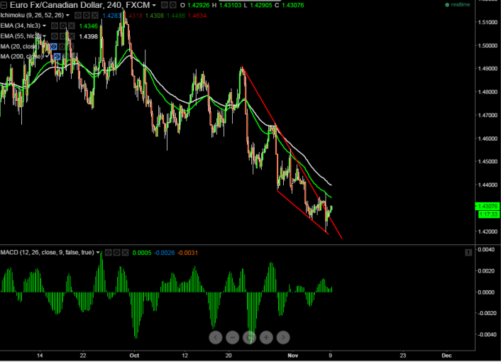Screen dimensions: 501x362
Task: Click the Ichimoku value 1.4283
Action: (112, 16)
